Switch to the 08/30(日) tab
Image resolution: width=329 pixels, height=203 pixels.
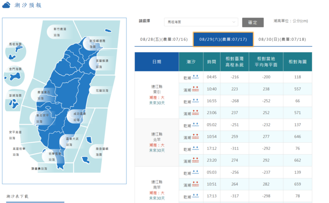pyautogui.click(x=282, y=39)
